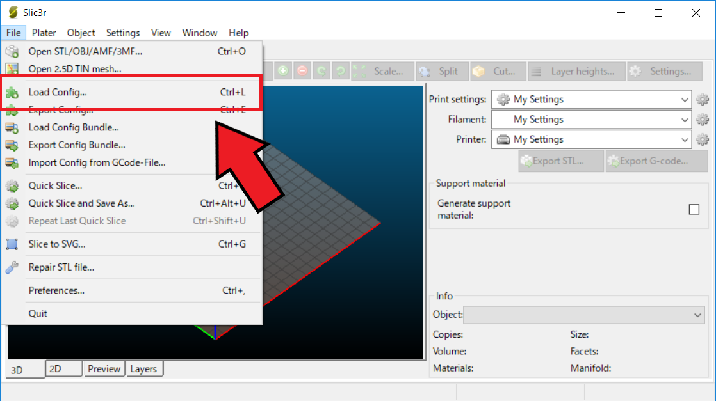Click the "Copies:" label
Screen dimensions: 716x401
point(448,335)
